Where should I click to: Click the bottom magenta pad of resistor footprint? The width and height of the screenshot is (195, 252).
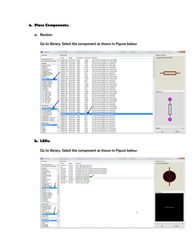[170, 119]
